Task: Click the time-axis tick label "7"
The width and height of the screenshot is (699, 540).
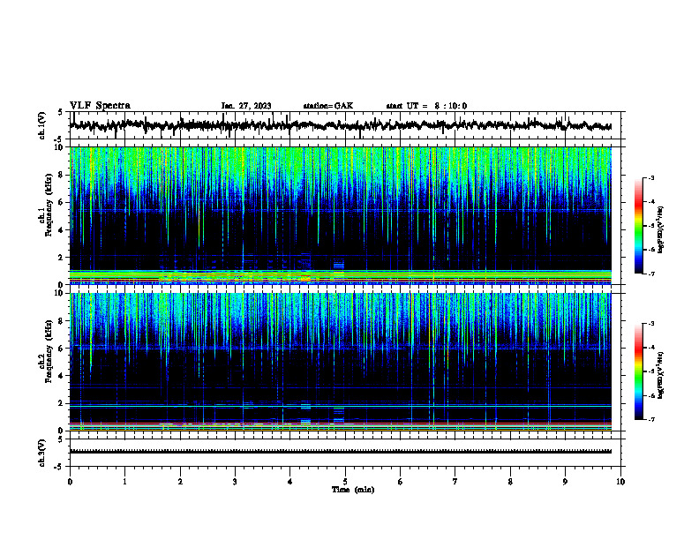Action: tap(455, 482)
